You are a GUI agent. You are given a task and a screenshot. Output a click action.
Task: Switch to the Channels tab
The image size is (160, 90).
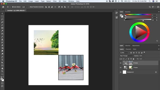click(128, 49)
